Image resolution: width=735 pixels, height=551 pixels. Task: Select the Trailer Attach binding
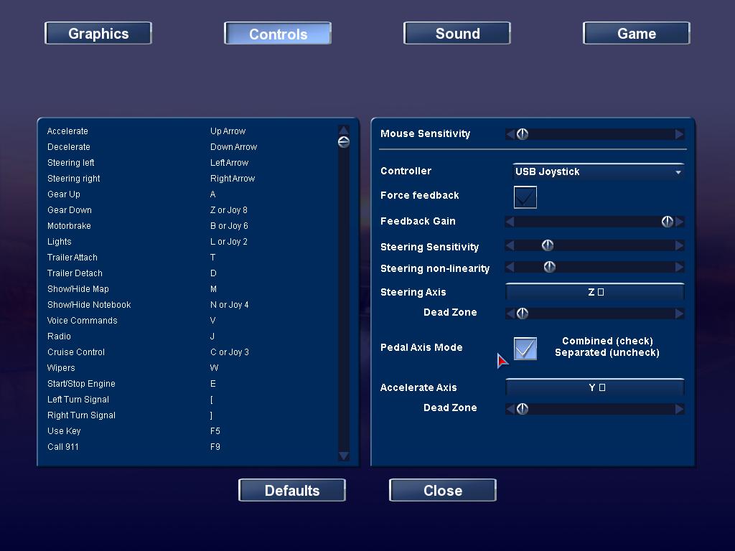[x=189, y=258]
